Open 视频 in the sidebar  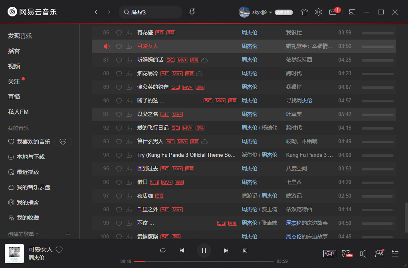coord(14,66)
